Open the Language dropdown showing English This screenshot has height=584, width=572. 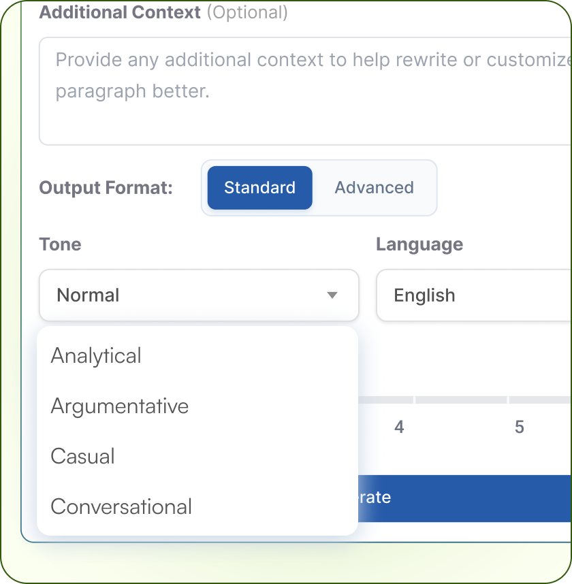[474, 295]
